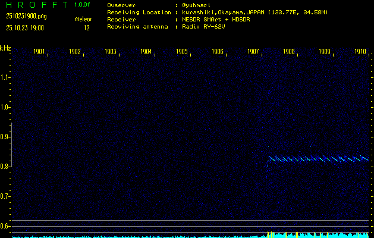Click the observer name @yuhmari
Image resolution: width=374 pixels, height=238 pixels.
[x=196, y=5]
